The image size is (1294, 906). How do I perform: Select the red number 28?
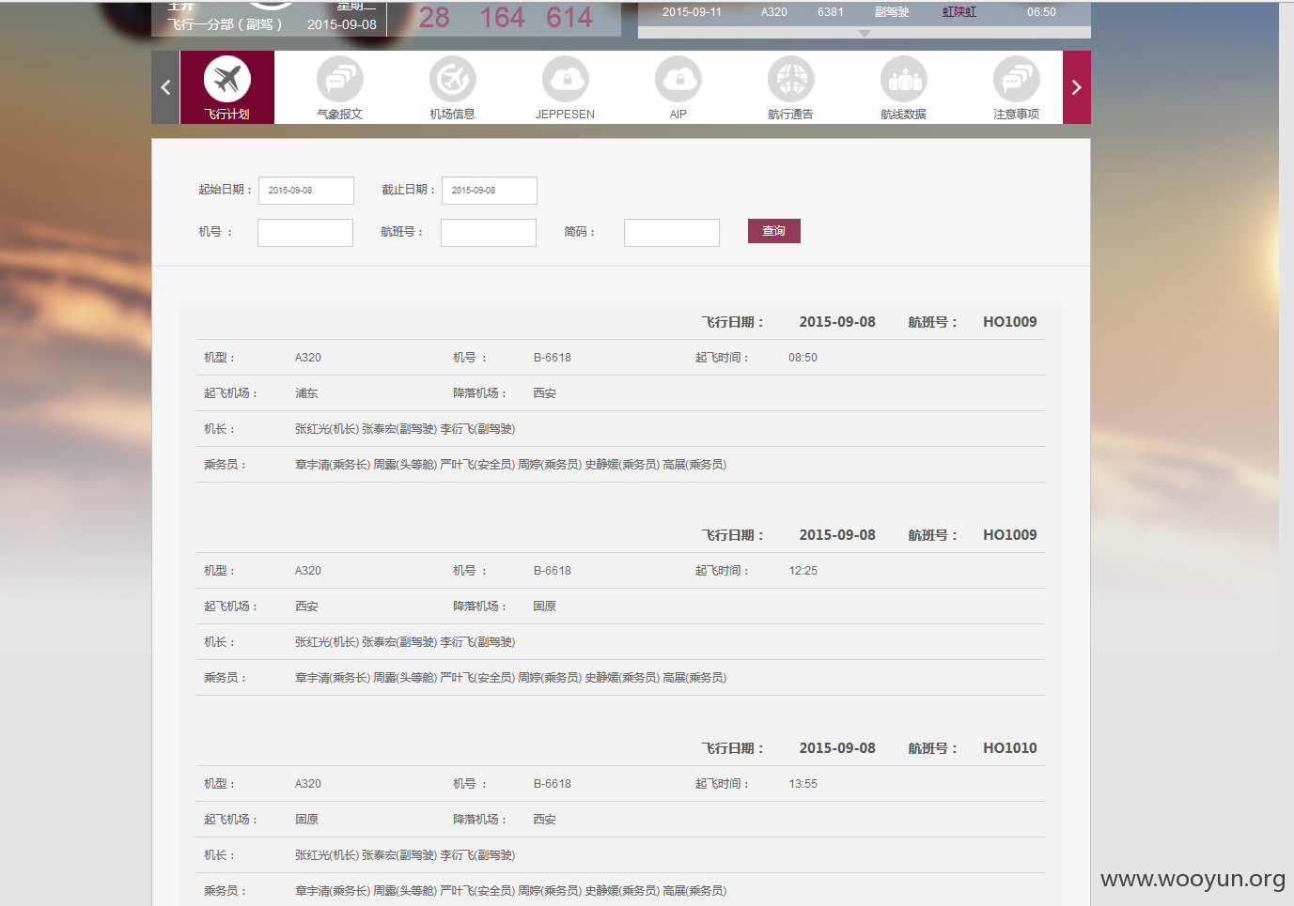(x=434, y=18)
